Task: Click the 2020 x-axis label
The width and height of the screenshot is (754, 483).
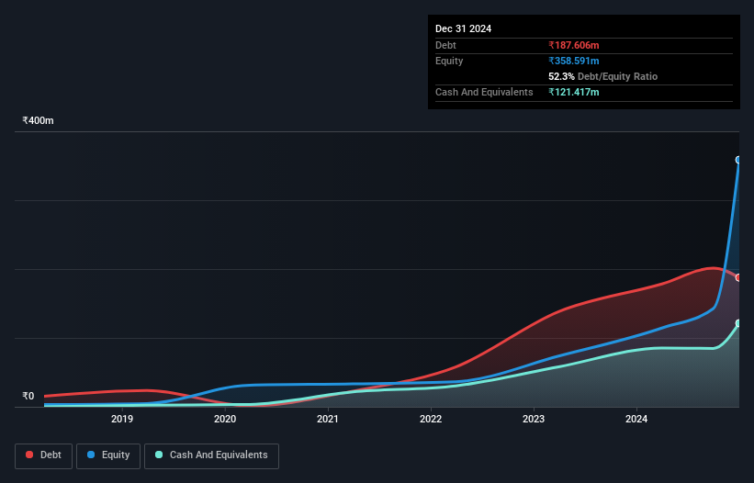Action: (x=225, y=419)
